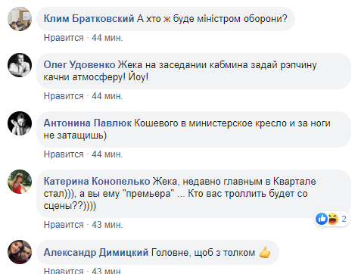Click the laughing face reaction icon
Image resolution: width=358 pixels, height=274 pixels.
click(332, 219)
